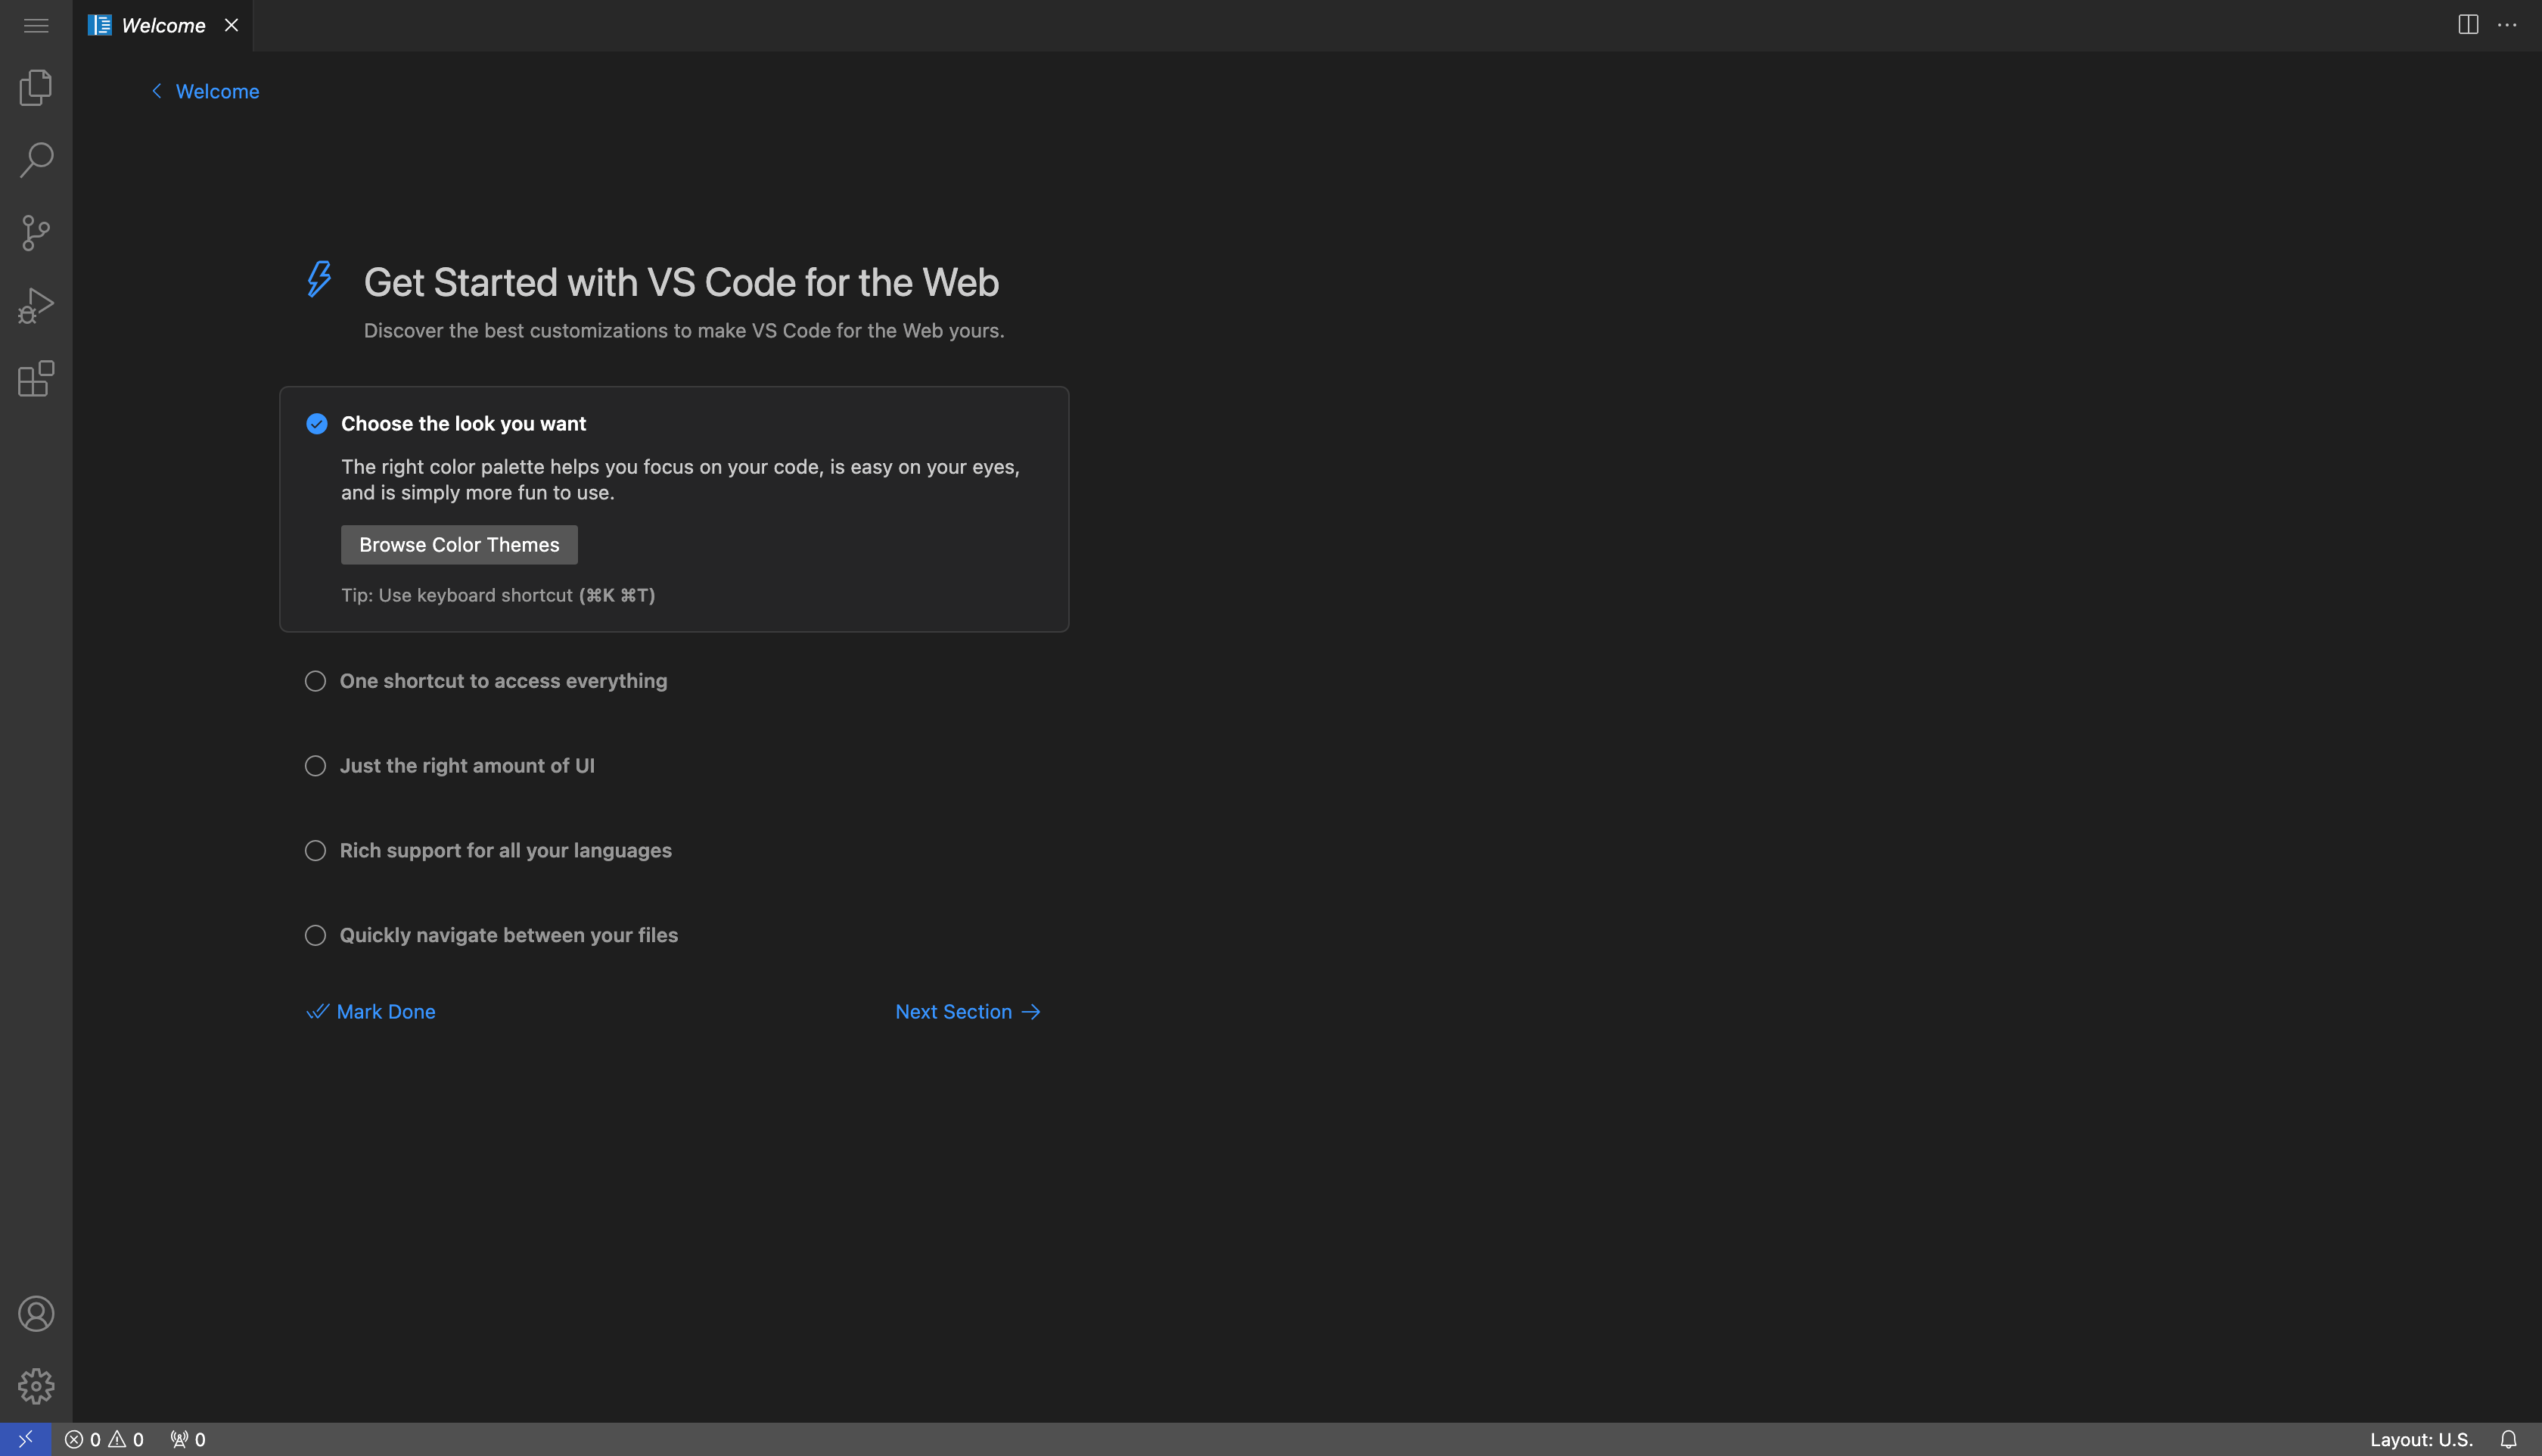Click the 'Get Started with VS Code for the Web' heading

(681, 282)
